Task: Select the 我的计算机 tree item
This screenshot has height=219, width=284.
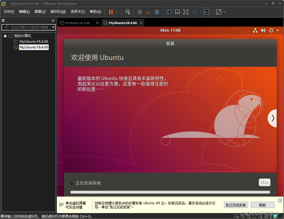Action: (22, 36)
